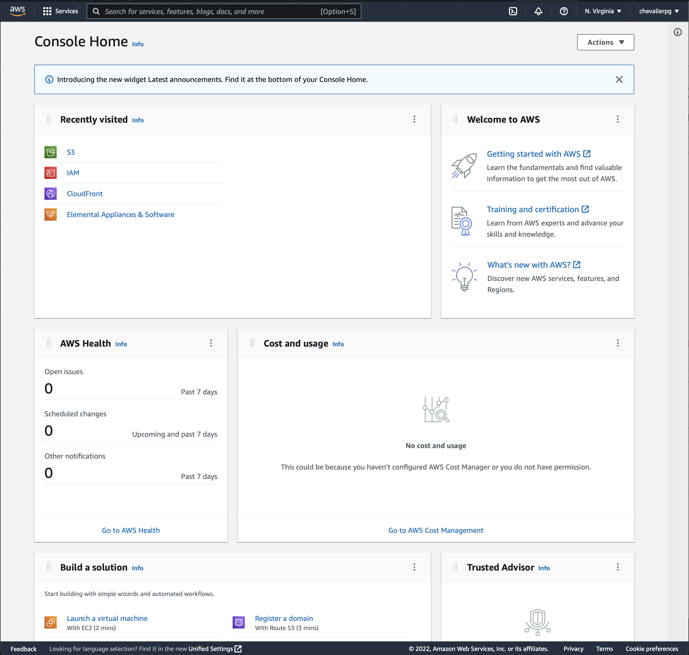Click the AWS logo home icon
Viewport: 689px width, 655px height.
point(18,11)
